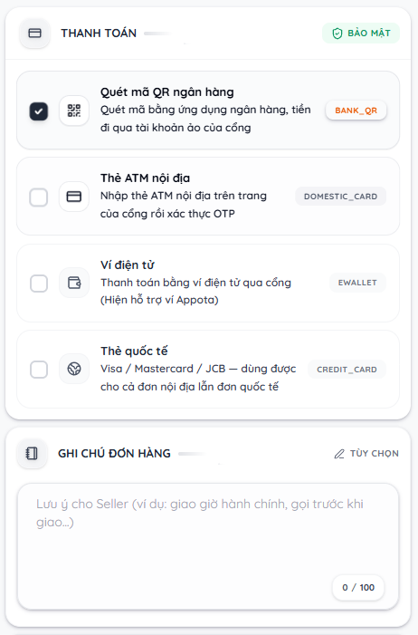Click the QR code icon for bank QR

(x=74, y=111)
